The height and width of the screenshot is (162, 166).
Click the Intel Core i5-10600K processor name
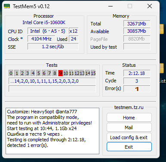point(44,22)
